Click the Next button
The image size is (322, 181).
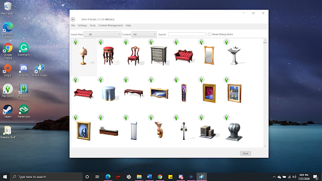pyautogui.click(x=246, y=153)
